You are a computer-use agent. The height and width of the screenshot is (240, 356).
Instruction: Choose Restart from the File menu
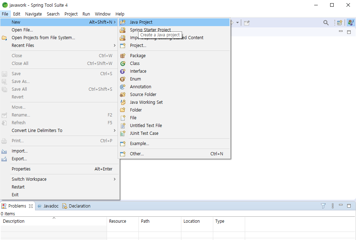coord(59,187)
